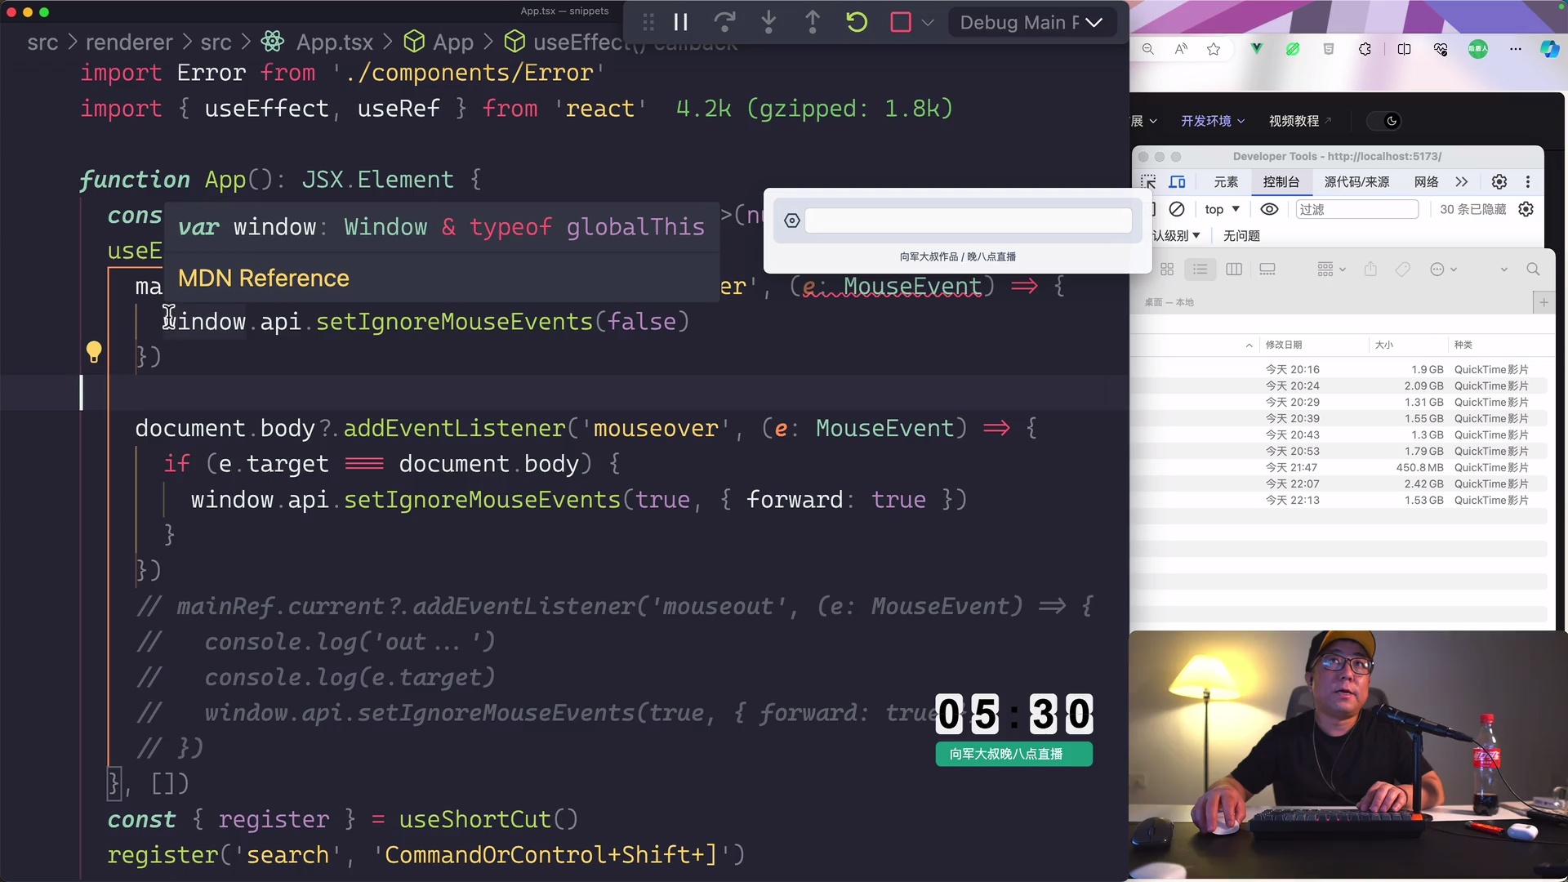Switch the file list to icon grid view
1568x882 pixels.
point(1168,269)
